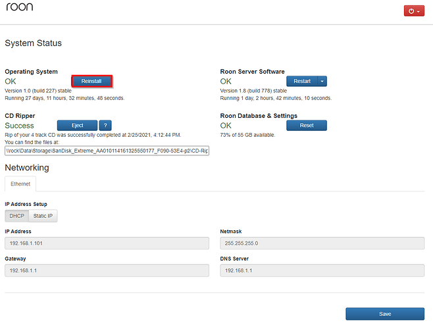This screenshot has height=329, width=433.
Task: Click the Gateway field
Action: (107, 270)
